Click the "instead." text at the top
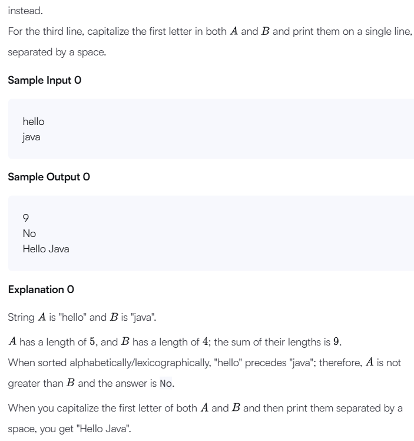Image resolution: width=414 pixels, height=441 pixels. [25, 11]
